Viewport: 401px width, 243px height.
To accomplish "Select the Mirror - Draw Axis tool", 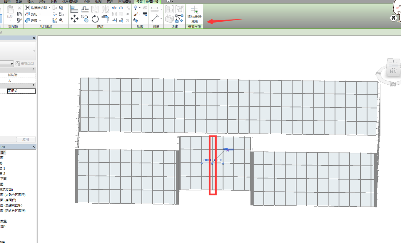I will 105,9.
